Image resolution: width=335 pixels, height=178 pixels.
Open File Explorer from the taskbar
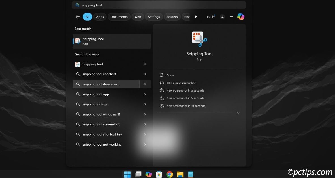[x=180, y=174]
